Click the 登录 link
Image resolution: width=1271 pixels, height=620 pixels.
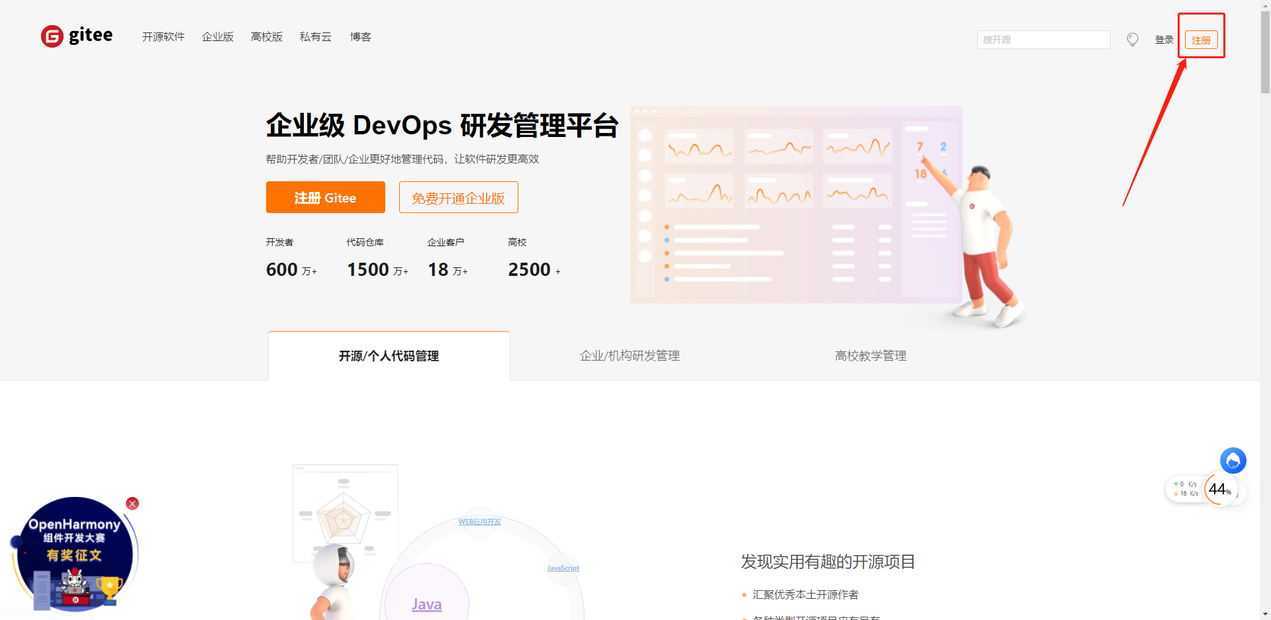1164,40
